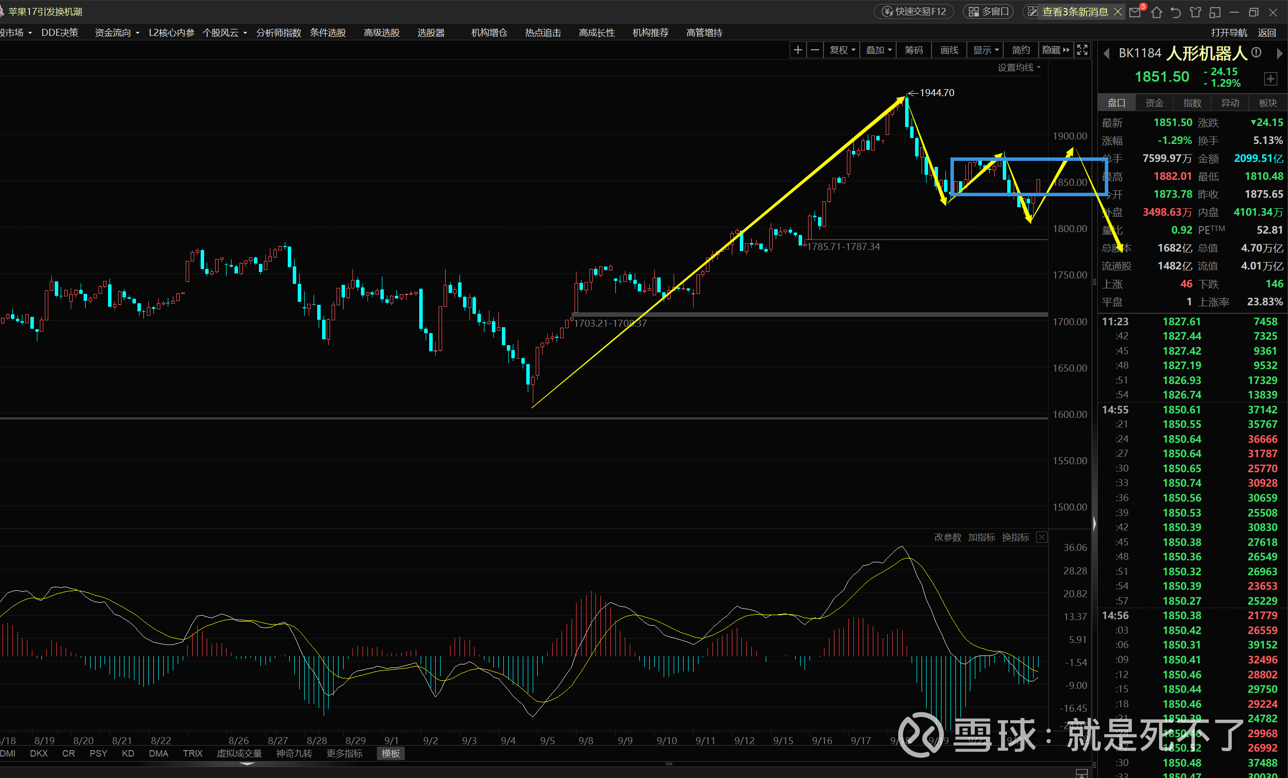Toggle 简约 simple view mode
Image resolution: width=1288 pixels, height=778 pixels.
(x=1020, y=50)
